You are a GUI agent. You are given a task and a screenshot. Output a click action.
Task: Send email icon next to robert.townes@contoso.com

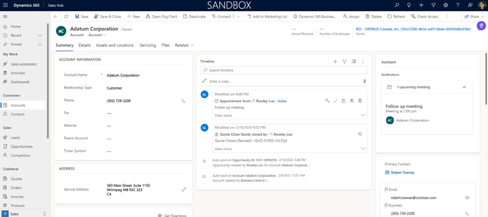point(467,197)
